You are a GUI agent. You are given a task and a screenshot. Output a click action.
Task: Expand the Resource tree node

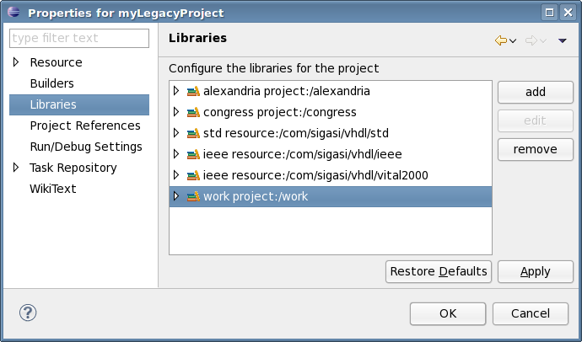16,61
